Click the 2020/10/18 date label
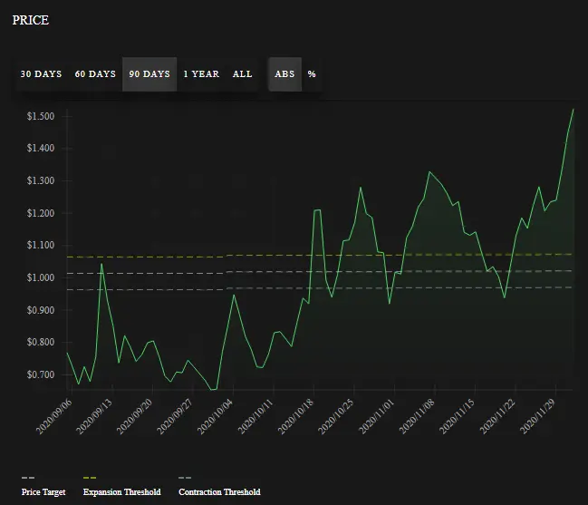Viewport: 588px width, 505px height. [x=296, y=416]
